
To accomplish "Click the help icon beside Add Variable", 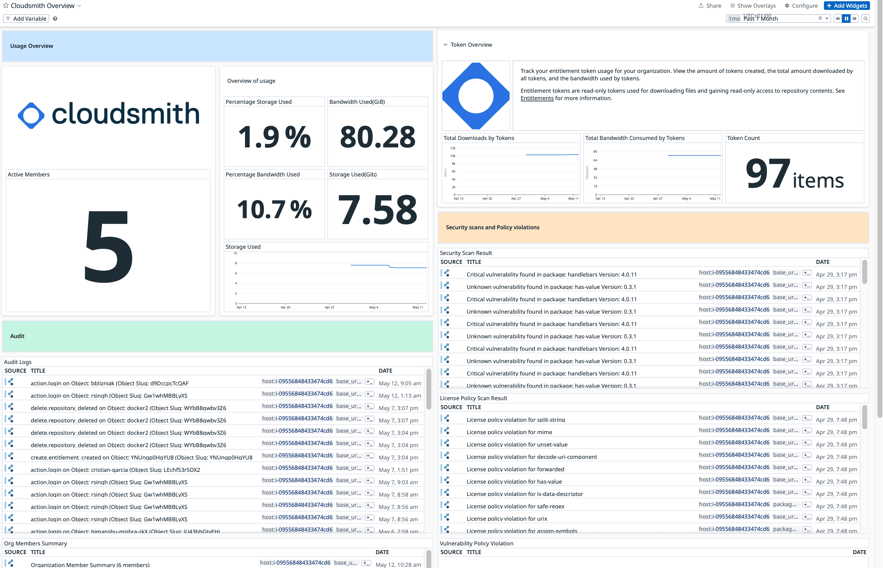I will pyautogui.click(x=55, y=19).
